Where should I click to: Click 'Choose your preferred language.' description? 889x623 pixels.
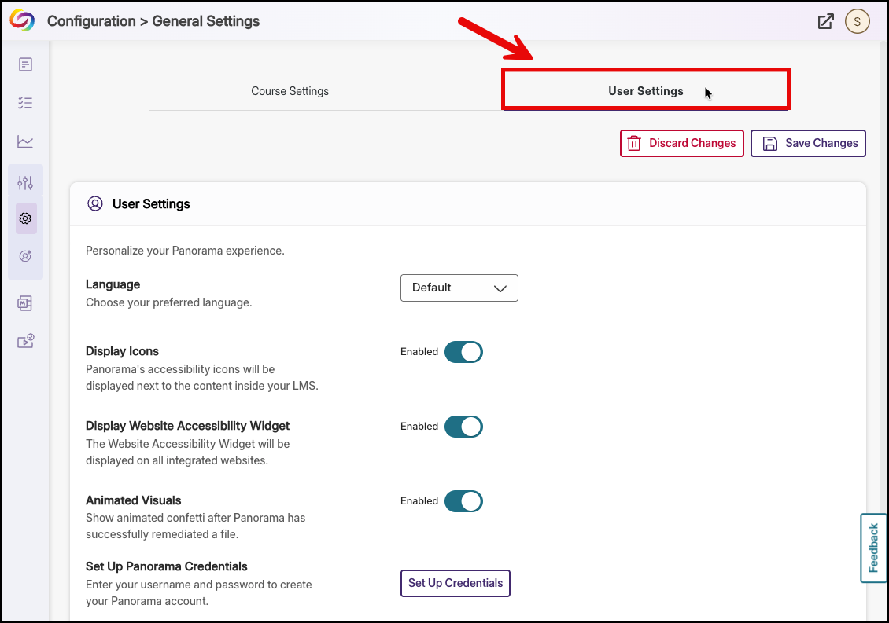(169, 302)
